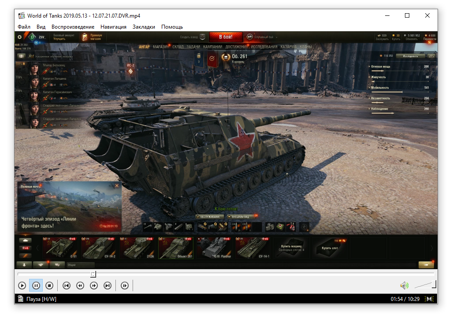This screenshot has width=449, height=315.
Task: Click the yellow arrows icon in status bar
Action: 429,299
